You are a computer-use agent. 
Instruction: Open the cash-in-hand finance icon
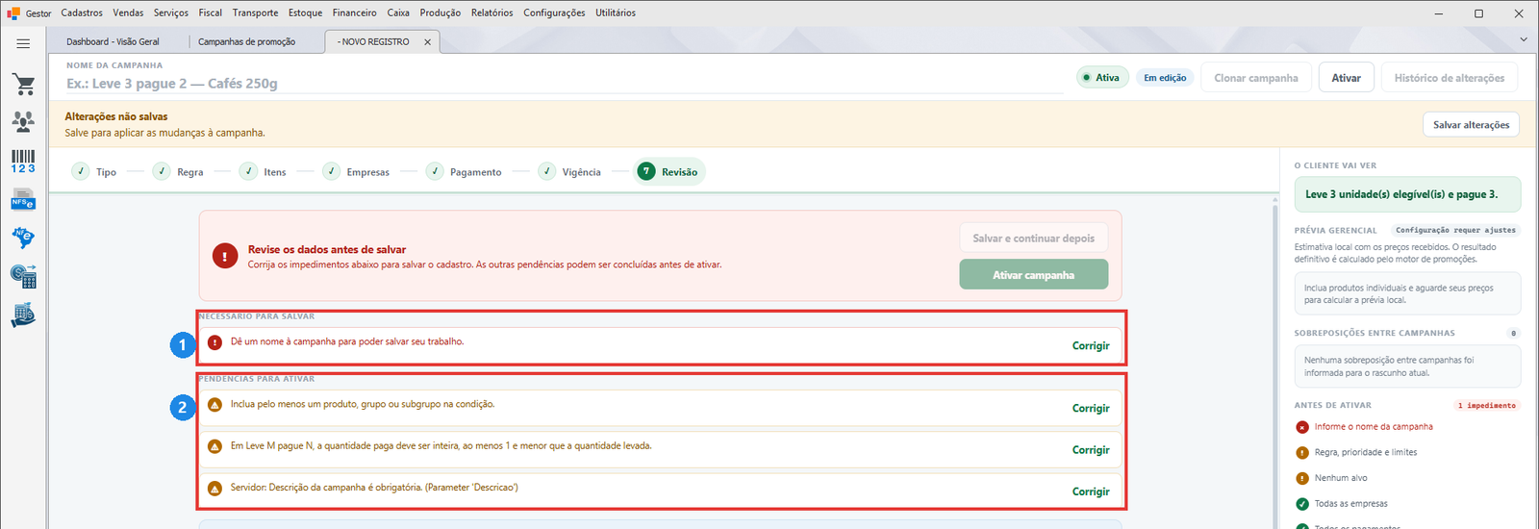pos(23,315)
